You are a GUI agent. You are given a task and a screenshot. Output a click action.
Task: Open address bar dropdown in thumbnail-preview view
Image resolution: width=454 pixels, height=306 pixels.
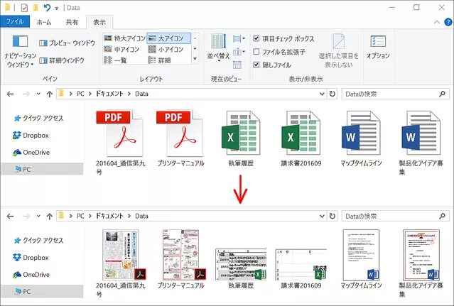pyautogui.click(x=322, y=217)
